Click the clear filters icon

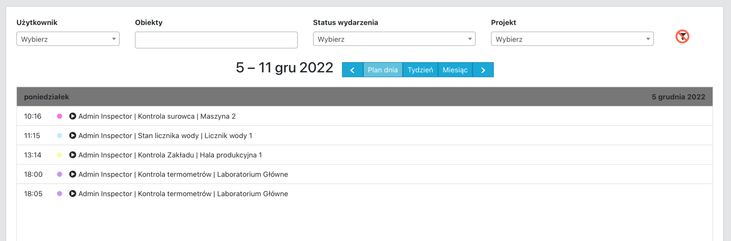pos(682,36)
